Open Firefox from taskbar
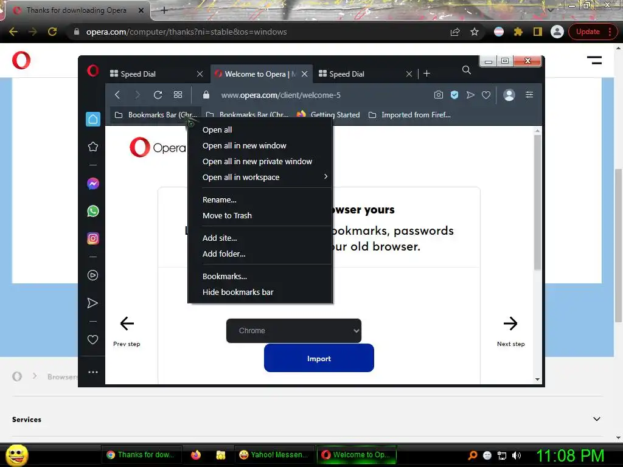This screenshot has height=467, width=623. (196, 455)
